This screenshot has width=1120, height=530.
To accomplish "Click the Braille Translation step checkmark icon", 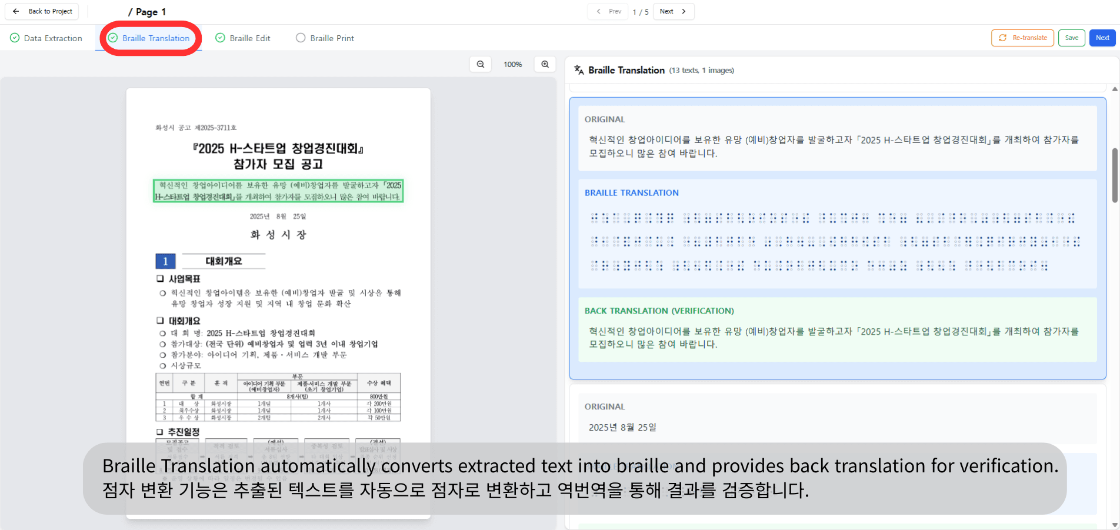I will click(113, 38).
